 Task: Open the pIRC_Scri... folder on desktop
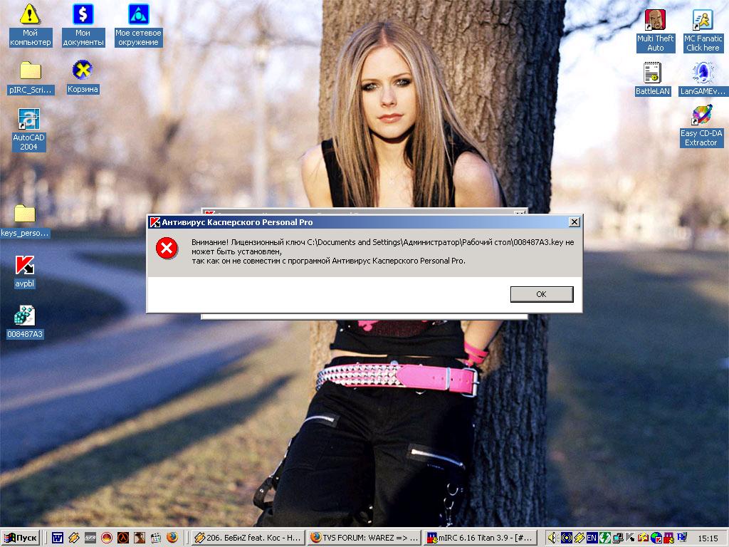30,71
